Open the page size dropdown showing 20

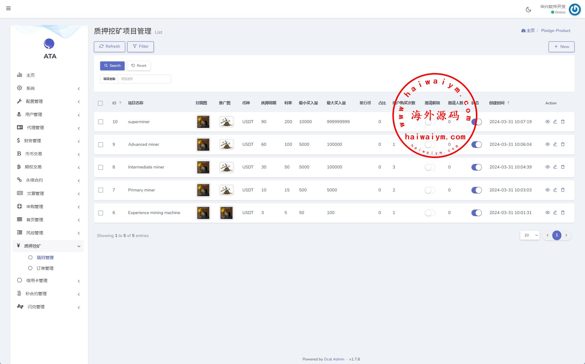click(x=530, y=235)
